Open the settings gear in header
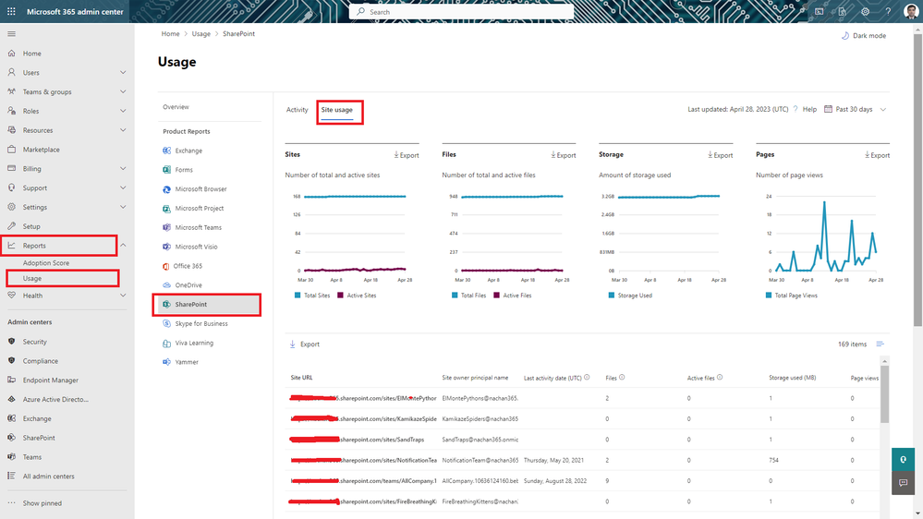 tap(865, 11)
